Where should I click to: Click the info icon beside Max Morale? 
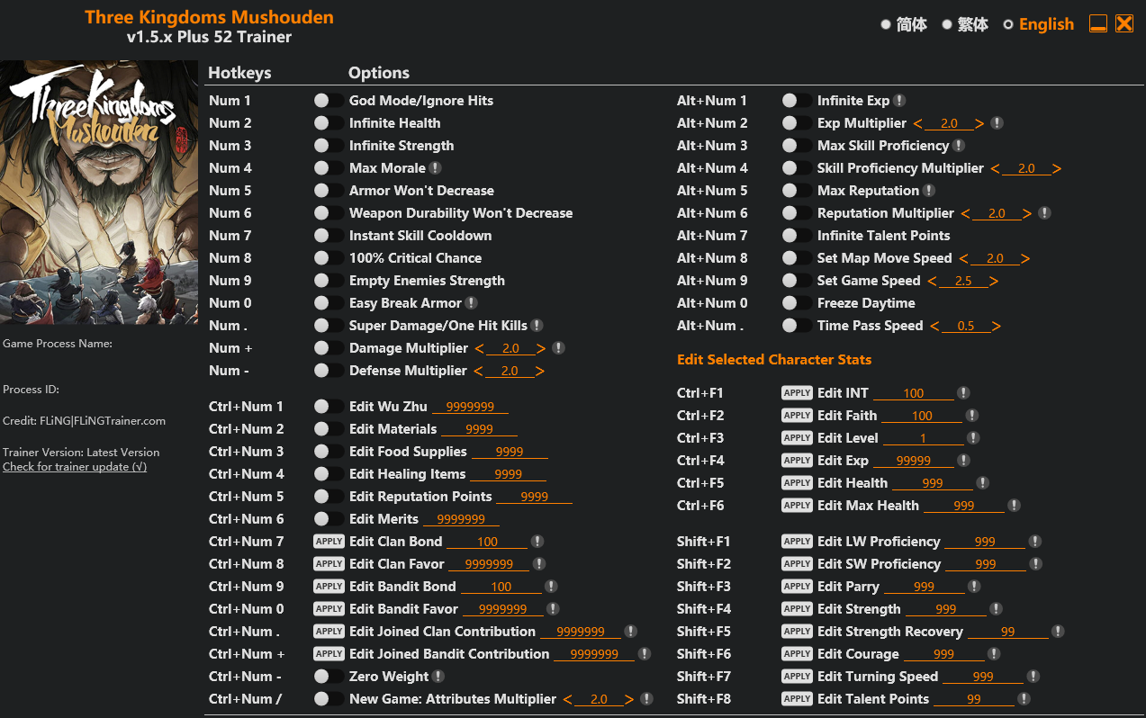click(x=436, y=168)
